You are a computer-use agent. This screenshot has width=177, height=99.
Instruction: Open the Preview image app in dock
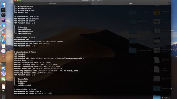tap(4, 31)
